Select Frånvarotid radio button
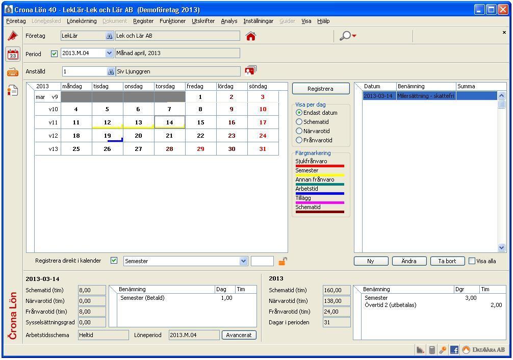 pyautogui.click(x=299, y=140)
